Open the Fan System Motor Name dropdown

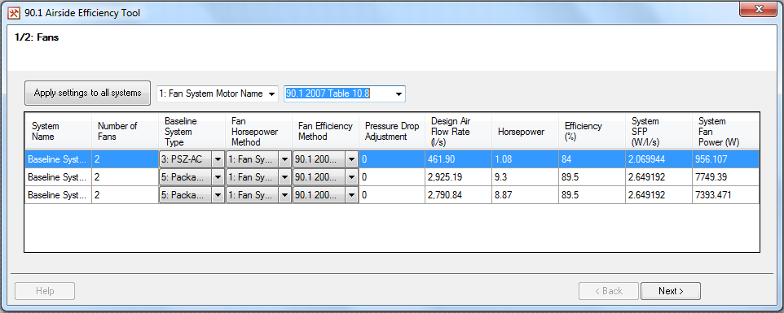coord(217,93)
